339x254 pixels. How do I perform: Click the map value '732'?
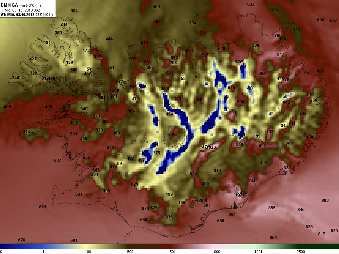point(270,131)
